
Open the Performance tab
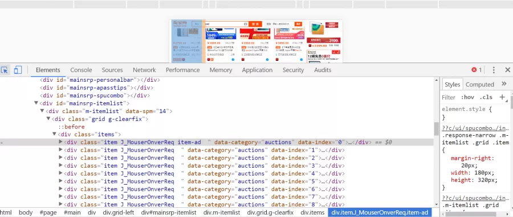click(x=182, y=70)
